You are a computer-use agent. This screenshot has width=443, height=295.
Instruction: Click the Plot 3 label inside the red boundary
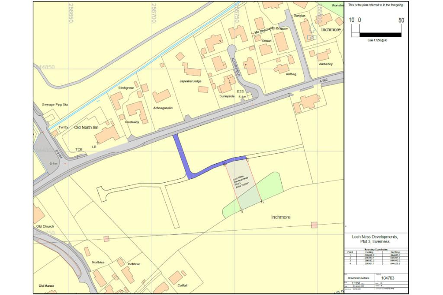[x=241, y=182]
